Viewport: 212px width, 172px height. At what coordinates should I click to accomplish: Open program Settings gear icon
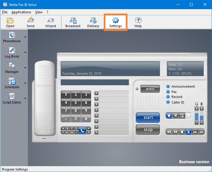click(116, 22)
